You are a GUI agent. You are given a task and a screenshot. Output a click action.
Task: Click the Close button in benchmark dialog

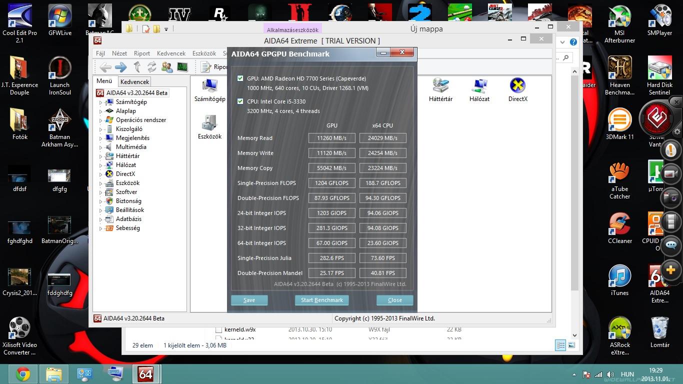(x=394, y=300)
